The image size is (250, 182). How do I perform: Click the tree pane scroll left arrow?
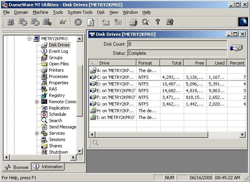6,158
